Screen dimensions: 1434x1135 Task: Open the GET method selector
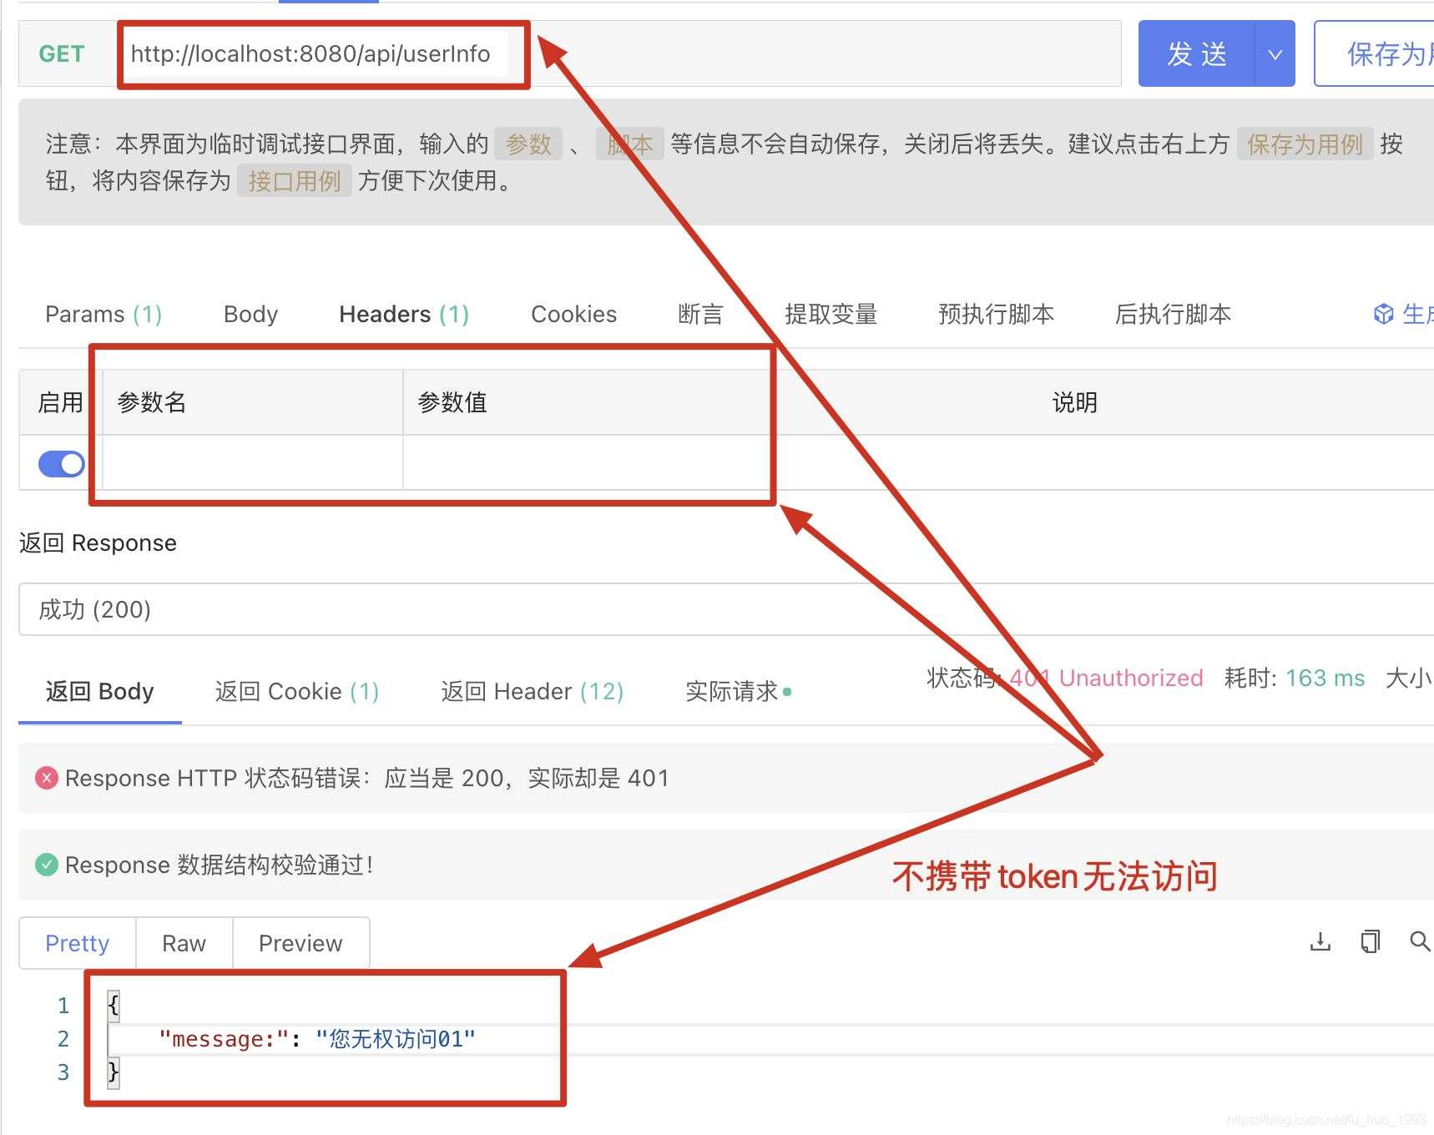[x=62, y=53]
